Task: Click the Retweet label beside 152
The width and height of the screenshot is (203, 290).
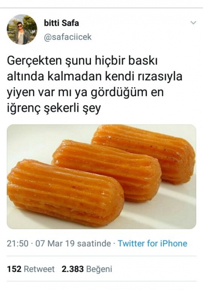Action: click(39, 269)
